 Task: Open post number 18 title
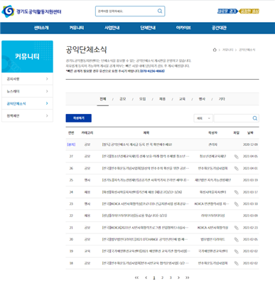pos(146,263)
